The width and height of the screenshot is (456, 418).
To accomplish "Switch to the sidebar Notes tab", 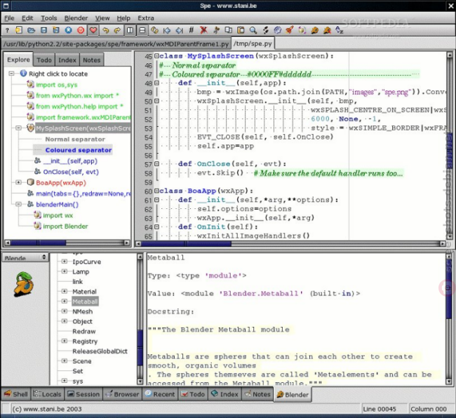I will pos(92,60).
